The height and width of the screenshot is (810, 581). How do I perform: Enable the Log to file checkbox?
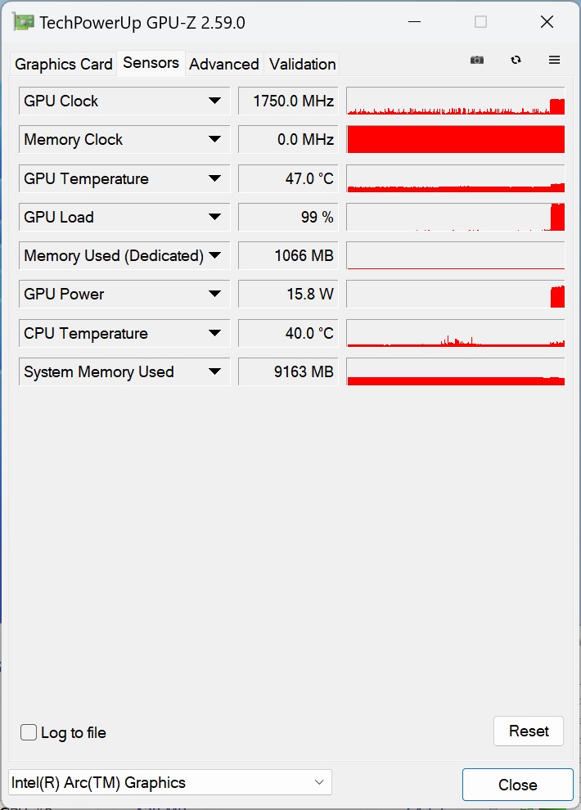tap(29, 732)
